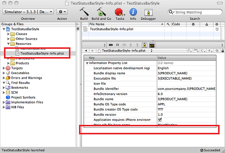The image size is (225, 153).
Task: Toggle Application requires iPhone environment checkbox
Action: coord(160,120)
